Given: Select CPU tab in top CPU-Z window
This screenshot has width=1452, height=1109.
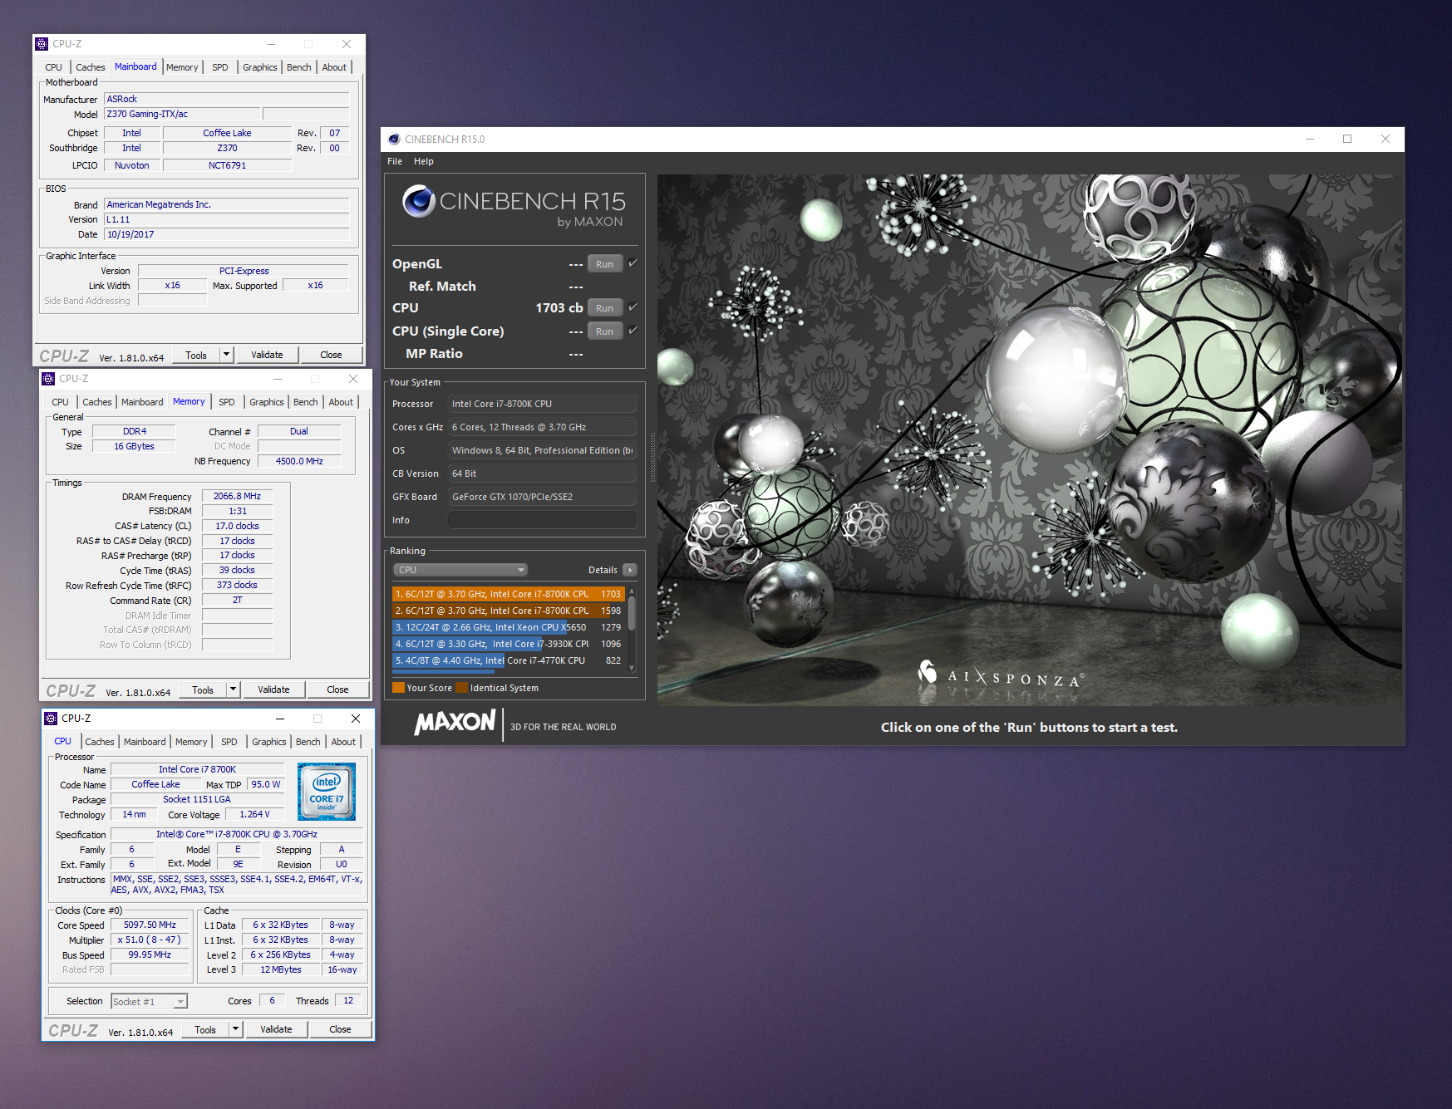Looking at the screenshot, I should (53, 67).
